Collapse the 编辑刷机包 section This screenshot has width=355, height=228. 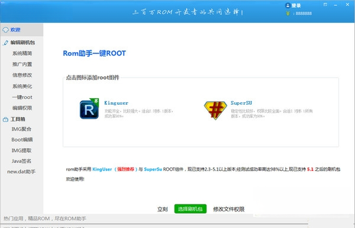pyautogui.click(x=22, y=43)
